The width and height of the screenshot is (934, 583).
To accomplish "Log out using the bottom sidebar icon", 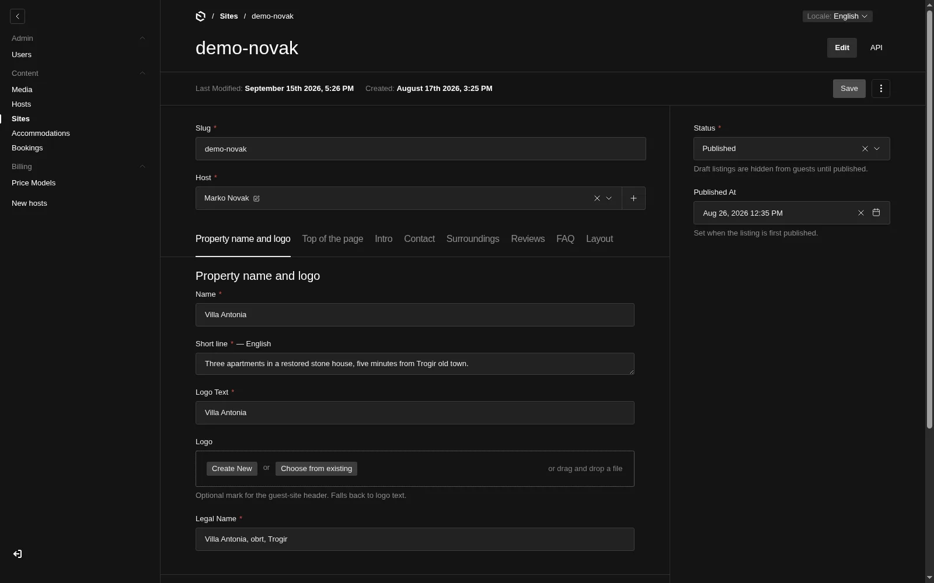I will 18,554.
